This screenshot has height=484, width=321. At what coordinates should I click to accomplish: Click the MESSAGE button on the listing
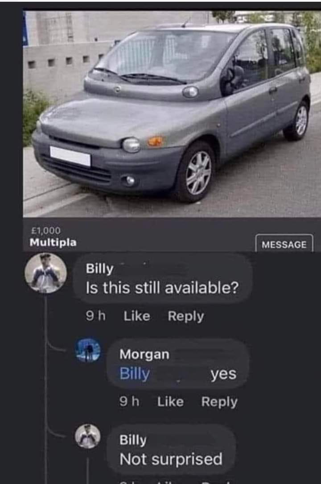coord(284,244)
